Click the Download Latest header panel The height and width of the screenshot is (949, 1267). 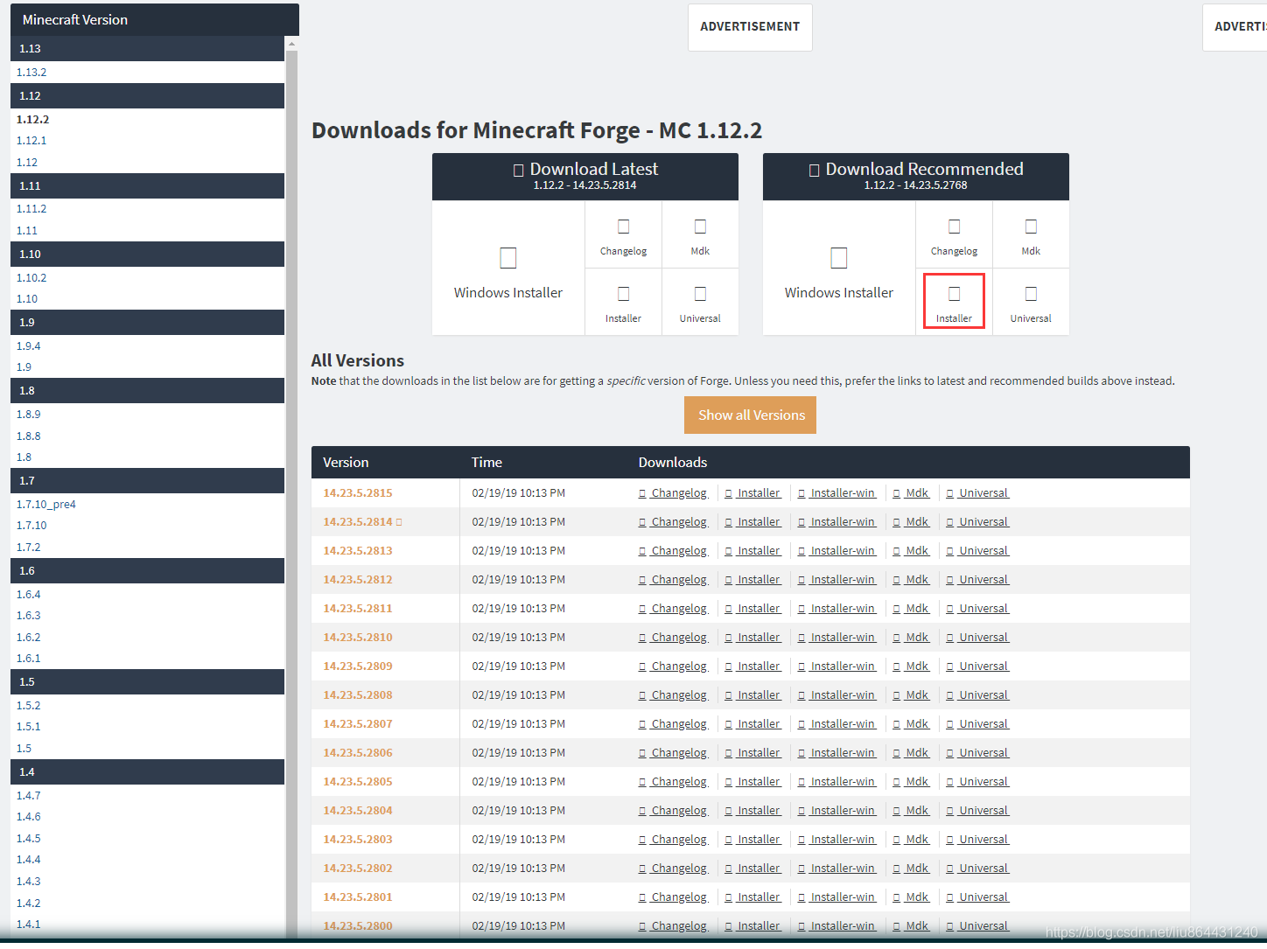tap(585, 177)
